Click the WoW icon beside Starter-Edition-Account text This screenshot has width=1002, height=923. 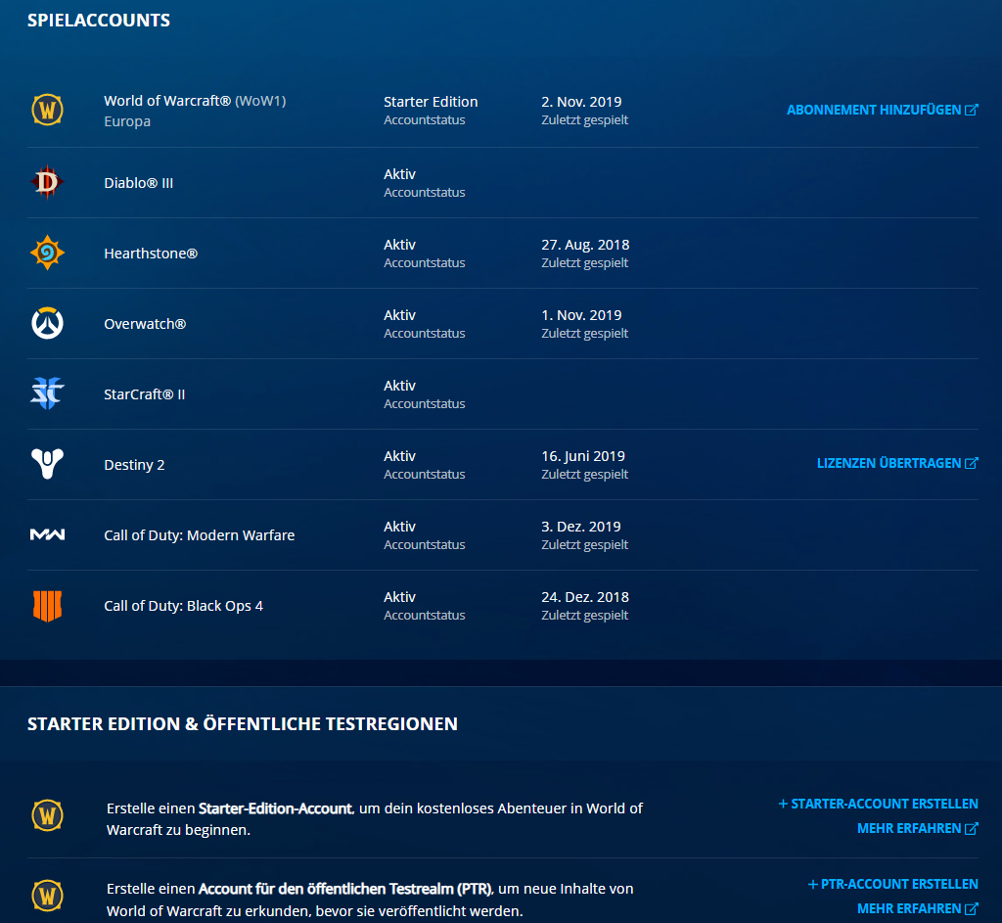[47, 815]
